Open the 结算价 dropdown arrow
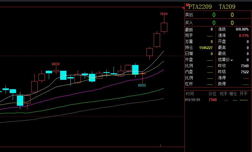Screen dimensions: 252x152 click(232, 60)
